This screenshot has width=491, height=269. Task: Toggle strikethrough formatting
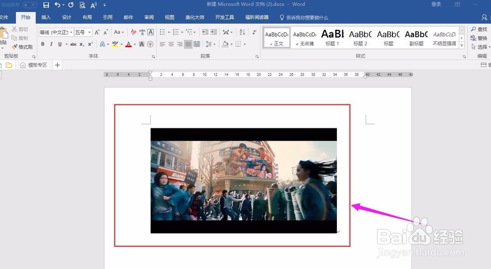[x=73, y=45]
